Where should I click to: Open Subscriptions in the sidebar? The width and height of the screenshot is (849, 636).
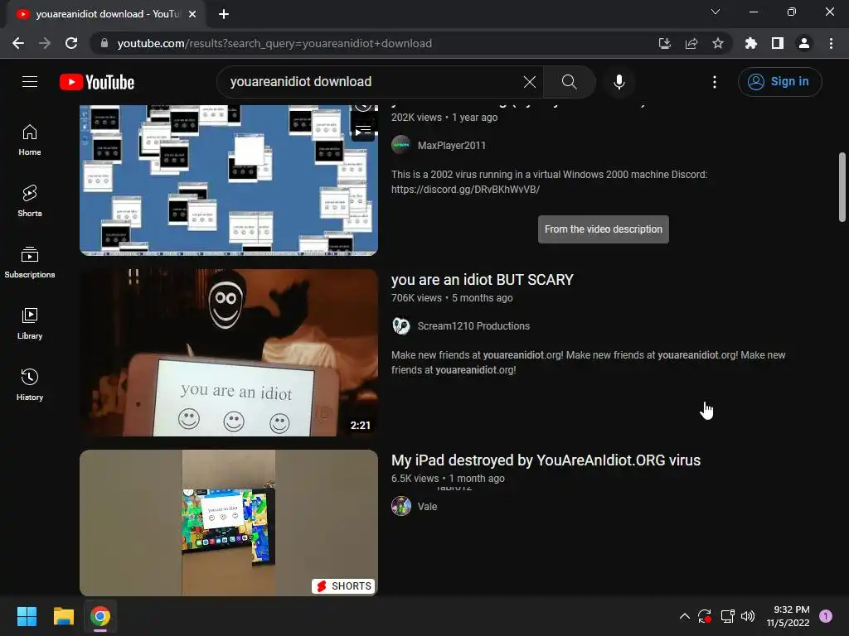tap(30, 263)
